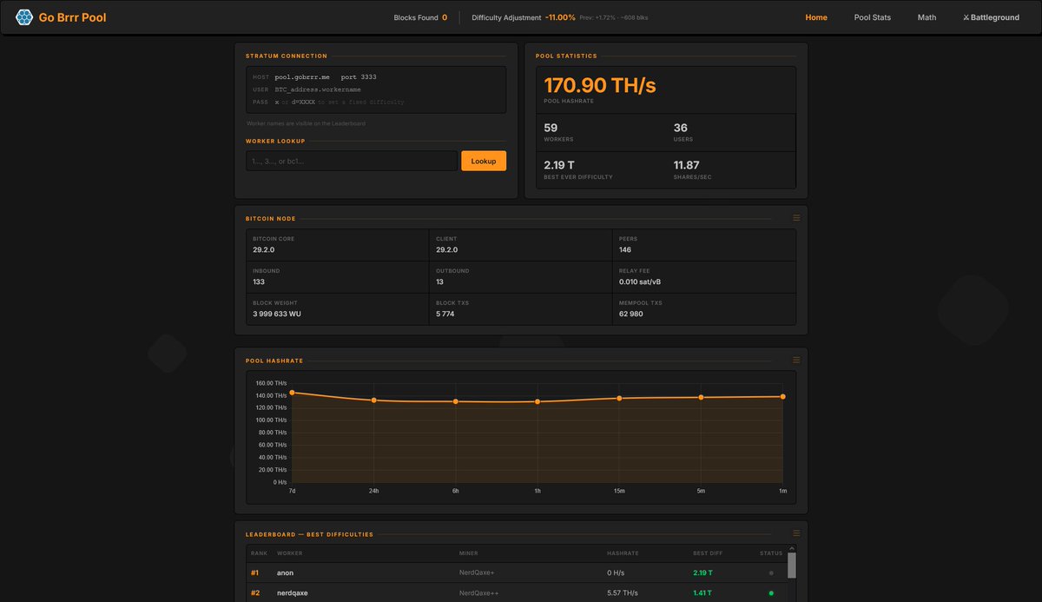Click the 2.19 T best ever difficulty stat

pos(559,165)
